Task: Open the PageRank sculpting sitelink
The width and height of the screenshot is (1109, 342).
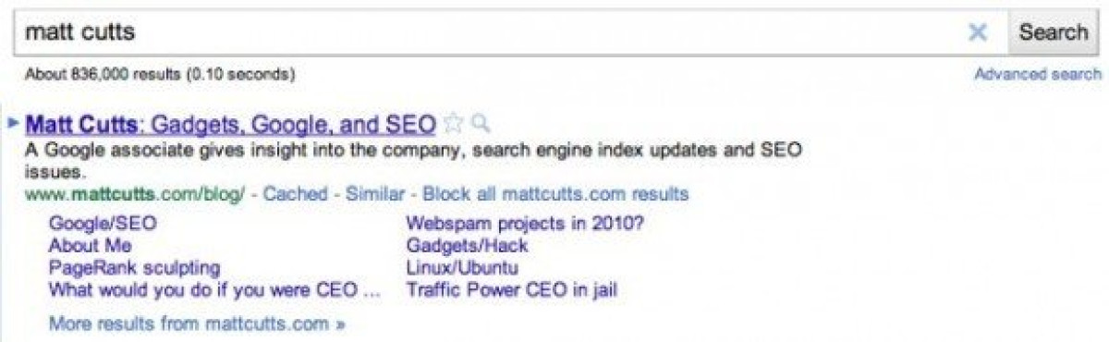Action: pos(134,268)
